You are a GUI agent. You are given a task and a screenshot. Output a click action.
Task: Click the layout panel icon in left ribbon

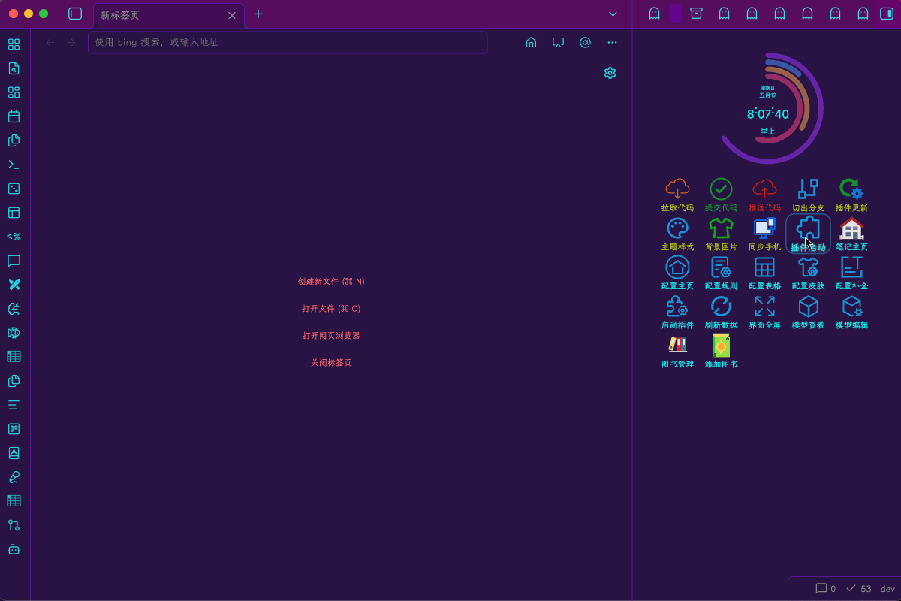coord(14,213)
